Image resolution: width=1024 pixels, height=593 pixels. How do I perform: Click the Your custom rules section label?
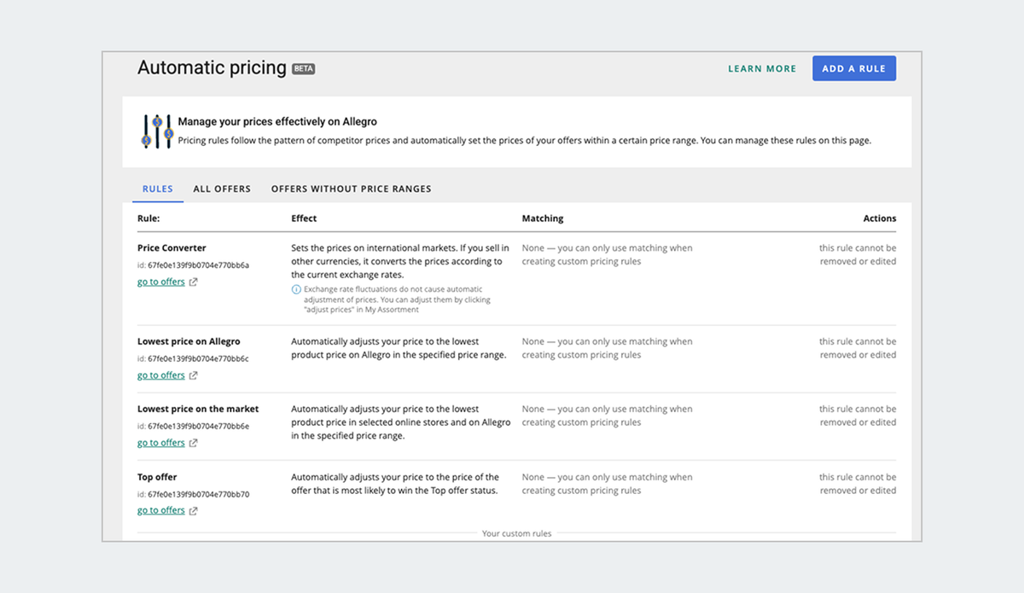[517, 533]
